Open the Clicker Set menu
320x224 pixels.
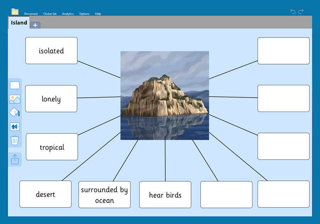point(50,14)
